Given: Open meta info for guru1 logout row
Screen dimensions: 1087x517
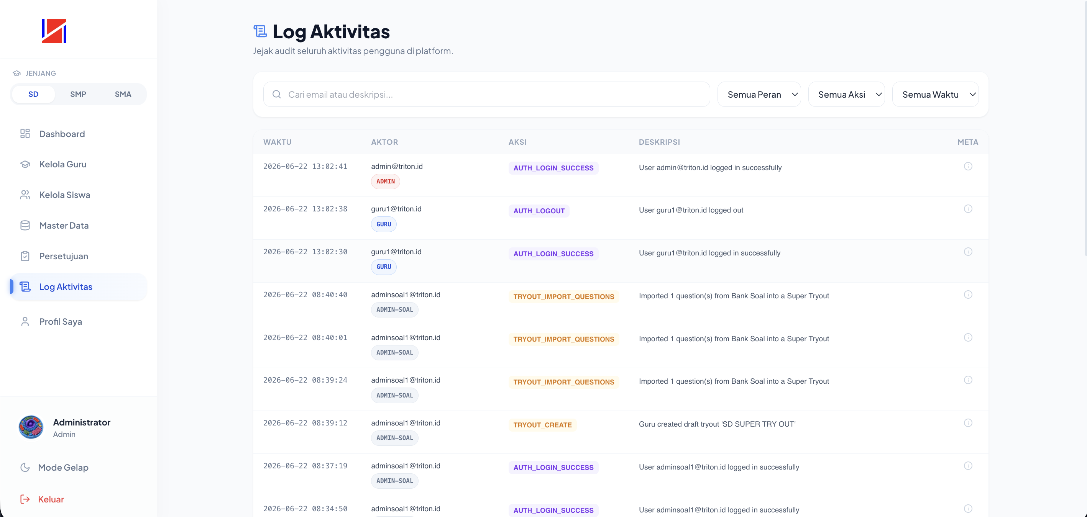Looking at the screenshot, I should click(968, 209).
